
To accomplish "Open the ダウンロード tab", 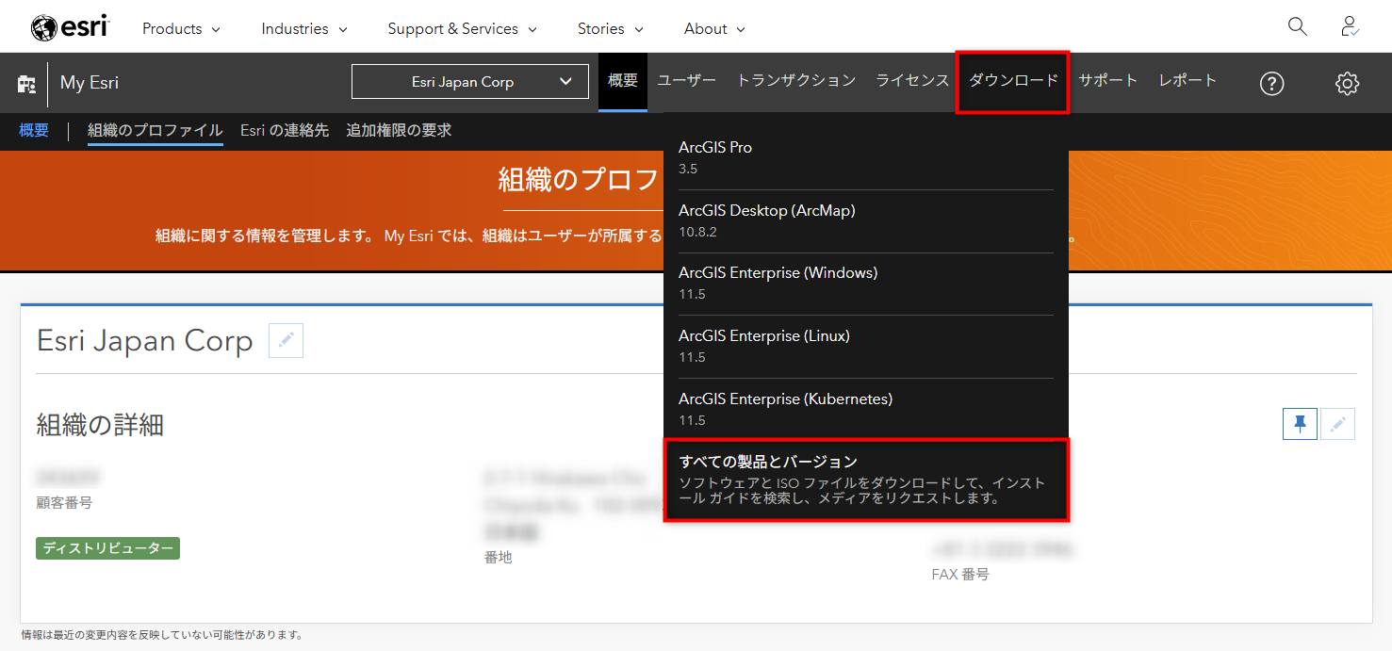I will click(x=1013, y=81).
